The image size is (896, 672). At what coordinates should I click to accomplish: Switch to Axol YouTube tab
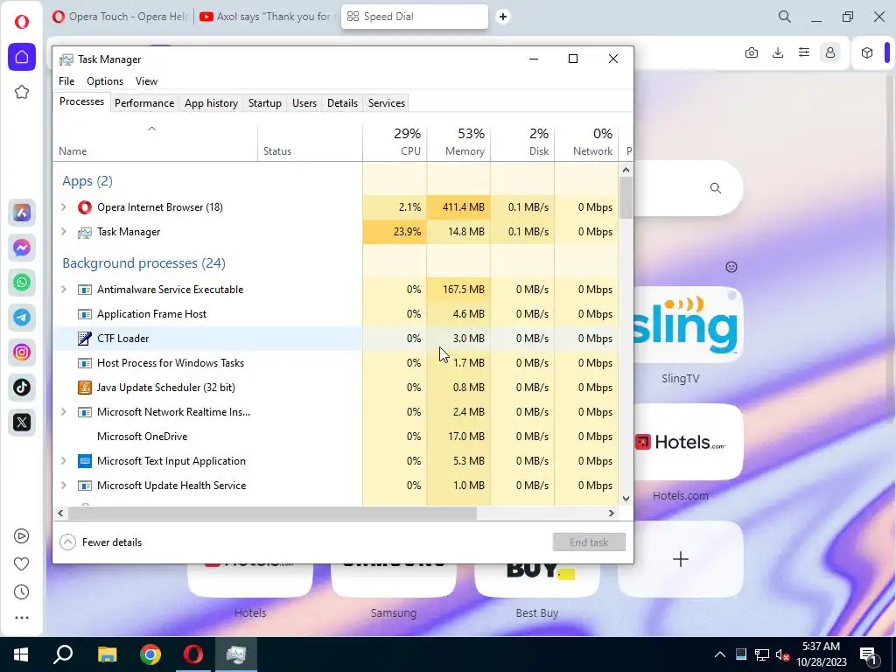[266, 17]
